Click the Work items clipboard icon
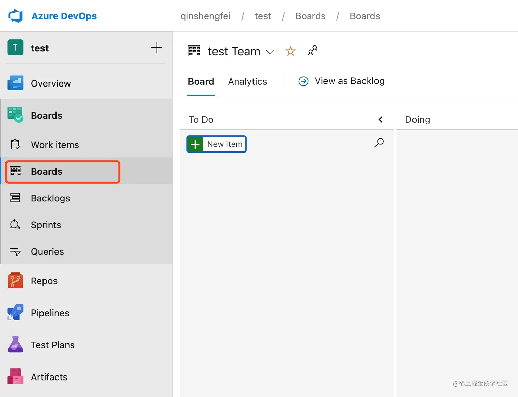 (15, 144)
